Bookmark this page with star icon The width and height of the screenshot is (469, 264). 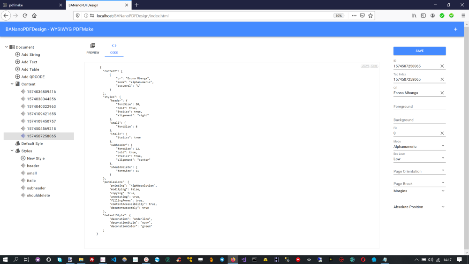pos(371,15)
